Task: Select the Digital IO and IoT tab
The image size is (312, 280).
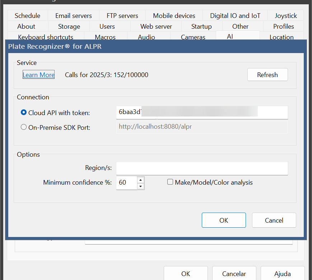Action: pyautogui.click(x=235, y=15)
